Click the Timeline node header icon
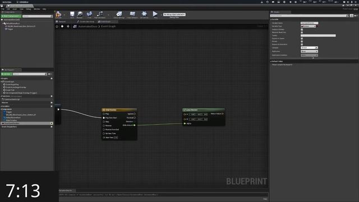The width and height of the screenshot is (359, 202). [104, 110]
